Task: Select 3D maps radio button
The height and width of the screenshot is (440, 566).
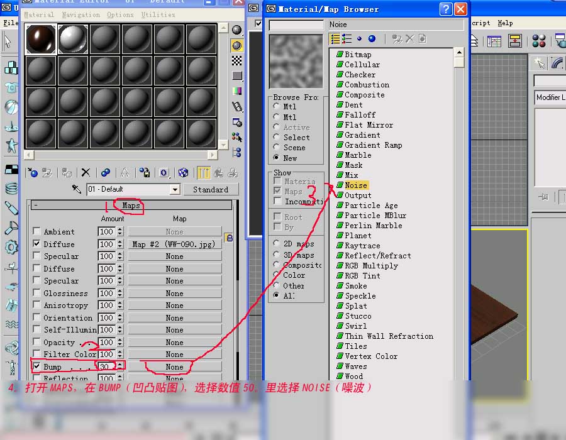Action: [x=277, y=255]
